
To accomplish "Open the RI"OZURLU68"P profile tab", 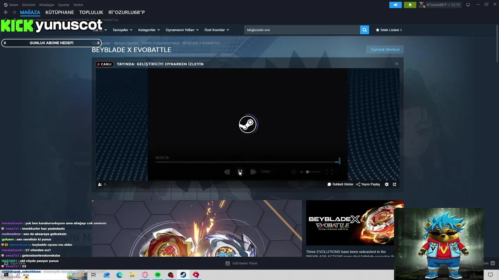I will point(127,12).
